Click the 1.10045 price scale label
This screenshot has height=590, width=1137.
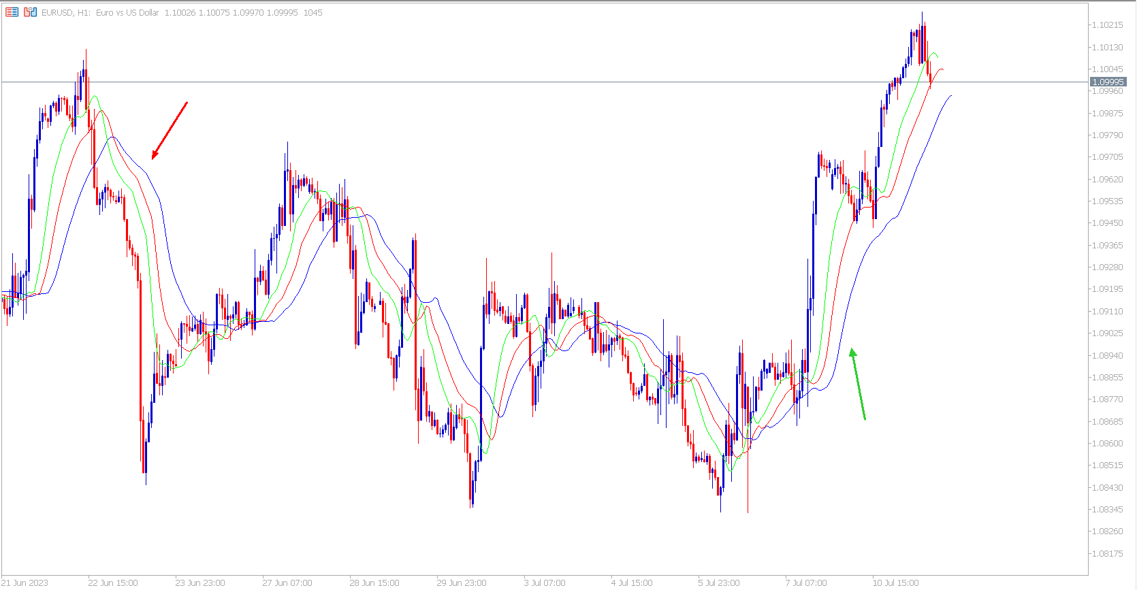click(1108, 69)
